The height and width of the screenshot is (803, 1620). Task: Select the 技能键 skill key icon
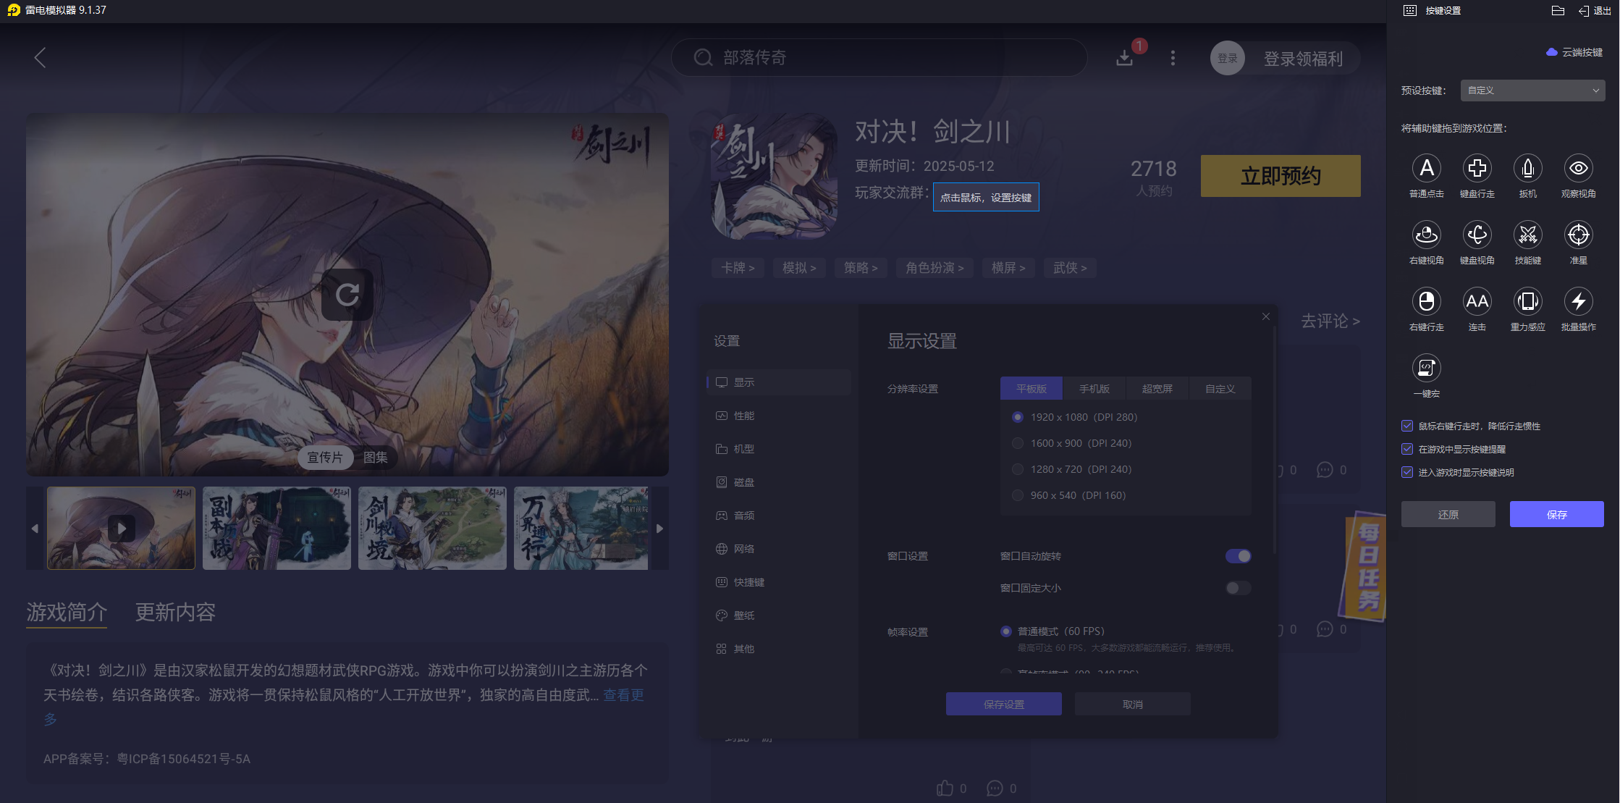[1527, 235]
